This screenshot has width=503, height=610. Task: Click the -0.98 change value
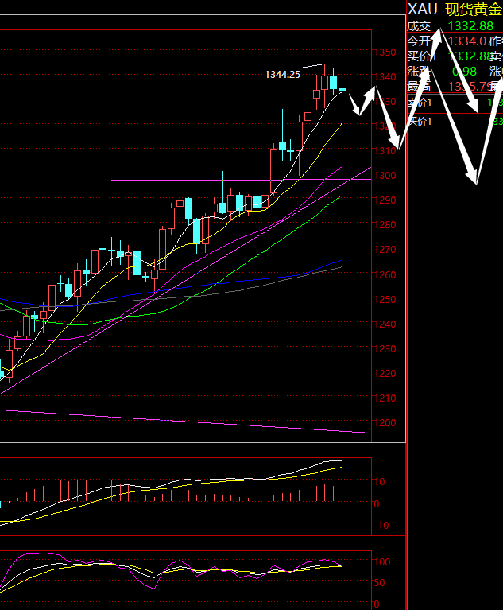pos(462,72)
